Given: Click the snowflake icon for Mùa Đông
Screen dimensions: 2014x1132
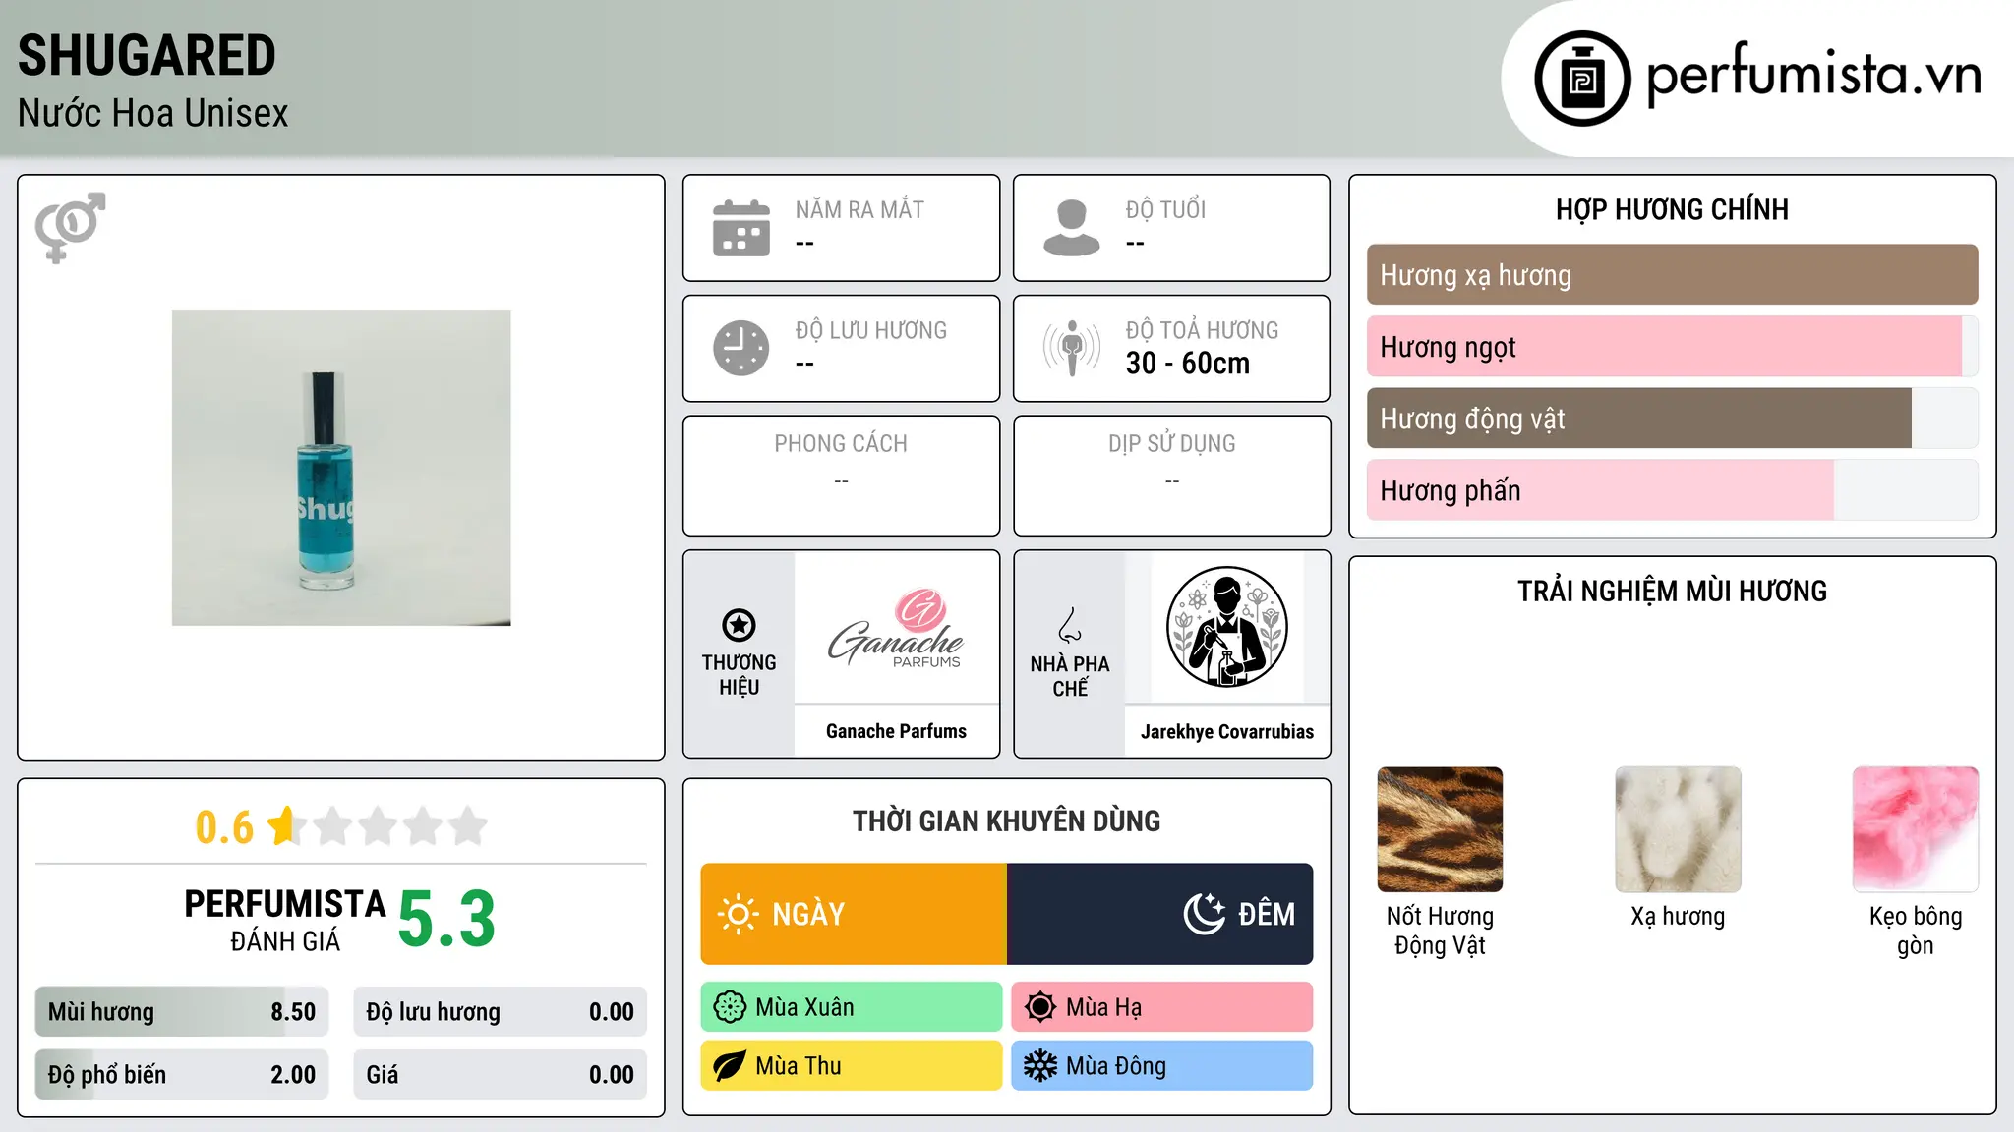Looking at the screenshot, I should [1040, 1066].
